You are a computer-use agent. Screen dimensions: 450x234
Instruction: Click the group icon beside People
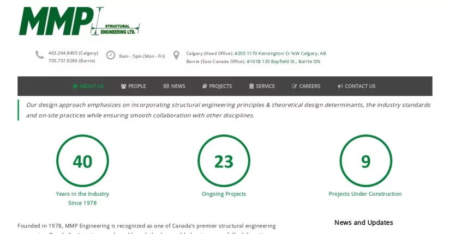(x=123, y=86)
